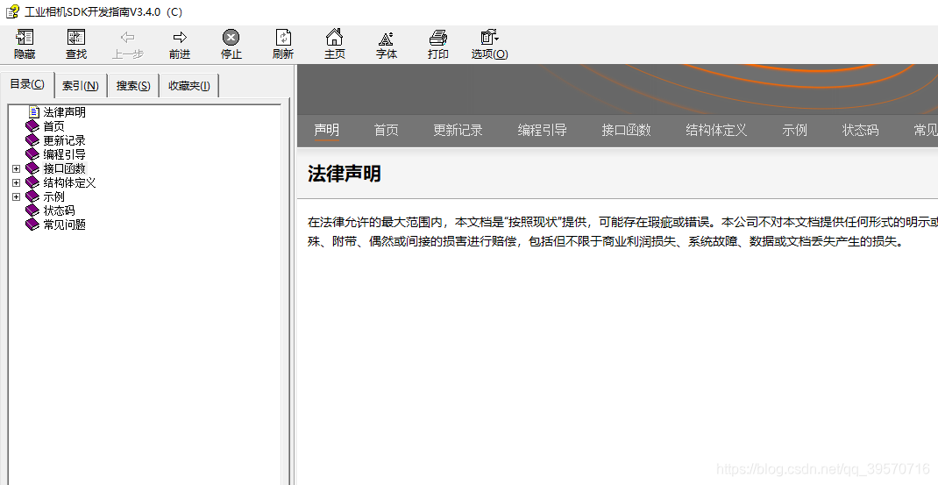Viewport: 938px width, 485px height.
Task: Open 首页 in page navigation bar
Action: [x=387, y=130]
